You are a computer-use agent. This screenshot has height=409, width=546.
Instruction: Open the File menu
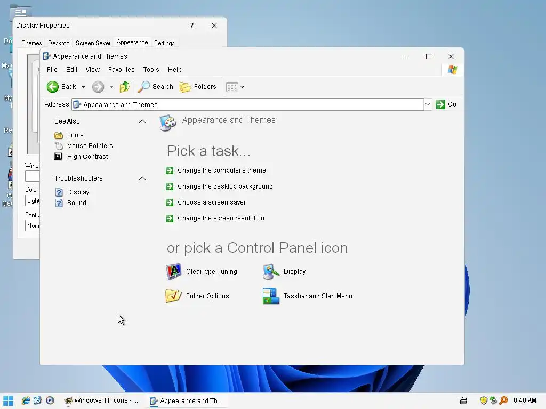click(52, 70)
